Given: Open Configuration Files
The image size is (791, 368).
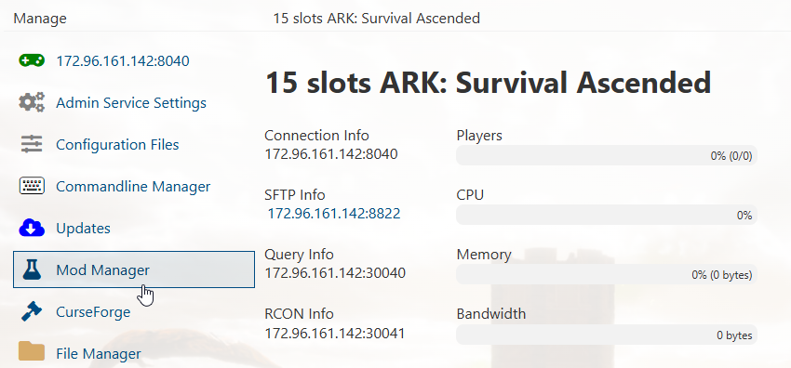Looking at the screenshot, I should coord(117,144).
